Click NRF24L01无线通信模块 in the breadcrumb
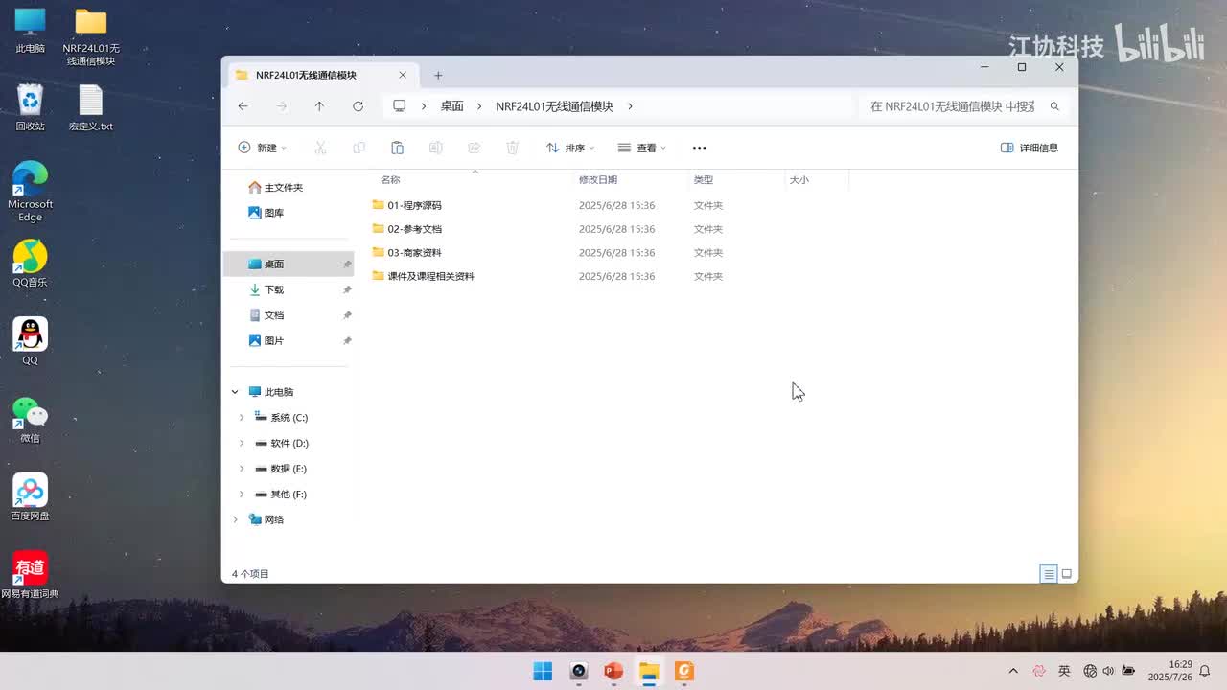1227x690 pixels. pyautogui.click(x=554, y=106)
